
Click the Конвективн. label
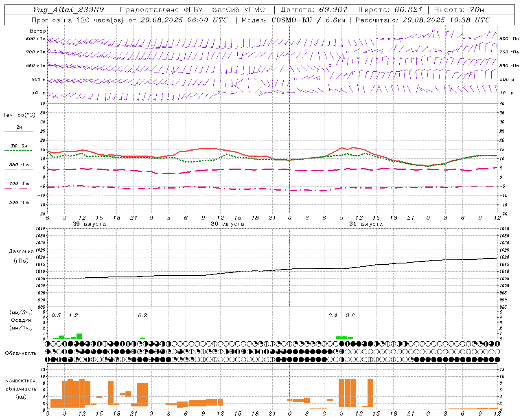click(x=21, y=381)
